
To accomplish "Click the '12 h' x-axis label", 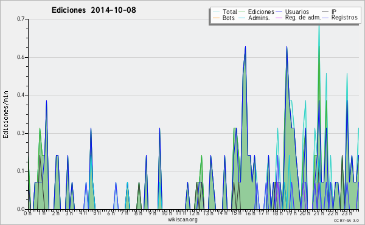I will [x=194, y=213].
